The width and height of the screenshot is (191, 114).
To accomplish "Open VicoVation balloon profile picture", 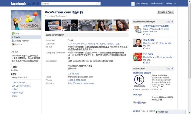I will click(x=26, y=20).
